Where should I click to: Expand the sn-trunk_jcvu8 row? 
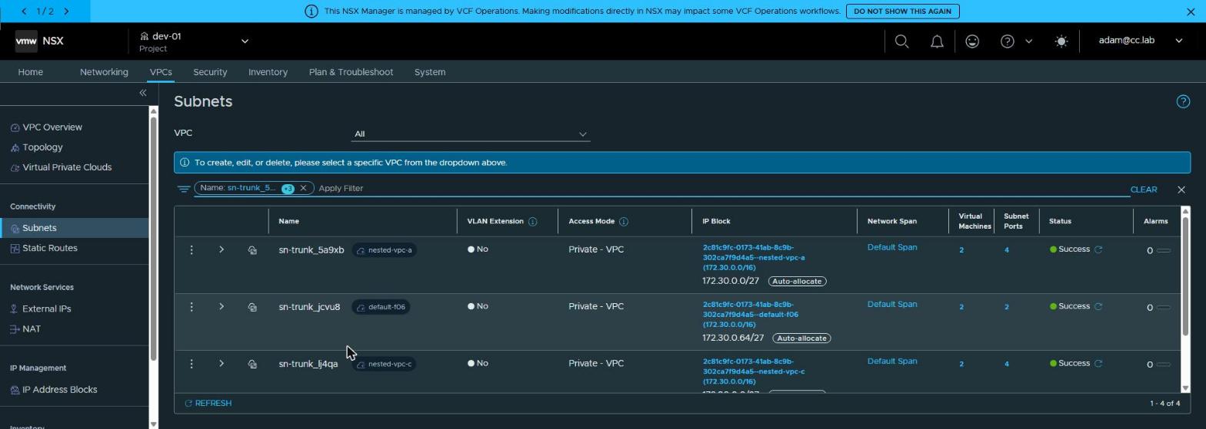[x=222, y=306]
